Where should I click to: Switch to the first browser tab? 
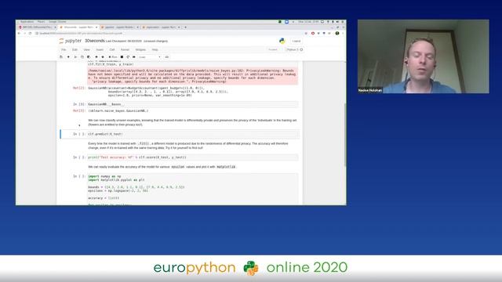coord(38,27)
